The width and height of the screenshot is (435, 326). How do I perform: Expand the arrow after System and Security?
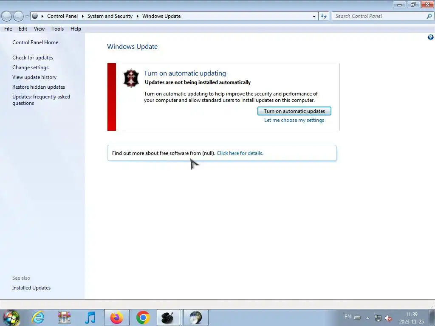point(137,17)
